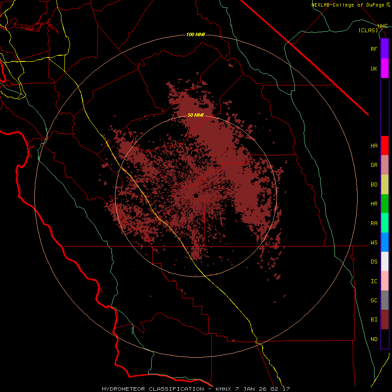Click the HR green legend swatch
The height and width of the screenshot is (392, 392).
(385, 204)
